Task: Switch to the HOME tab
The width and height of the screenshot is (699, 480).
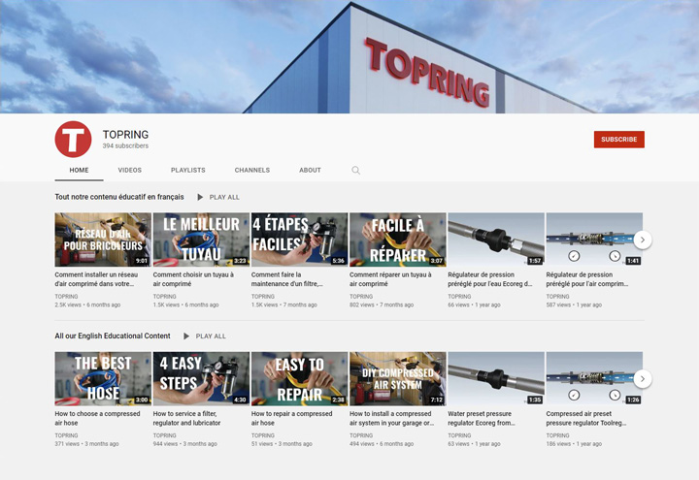Action: 79,170
